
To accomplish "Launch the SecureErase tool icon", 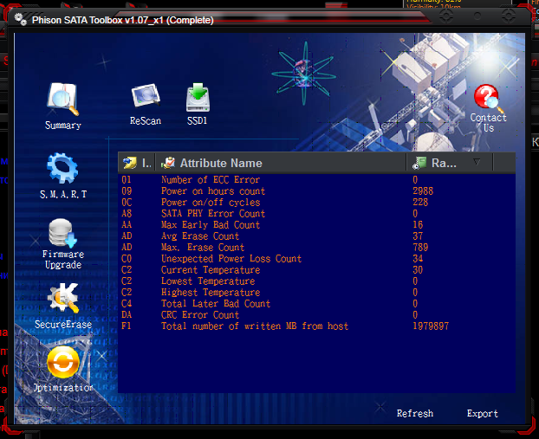I will click(63, 298).
